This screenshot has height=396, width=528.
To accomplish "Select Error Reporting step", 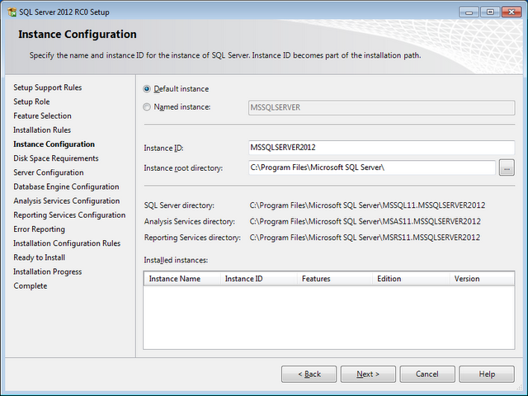I will pyautogui.click(x=39, y=229).
